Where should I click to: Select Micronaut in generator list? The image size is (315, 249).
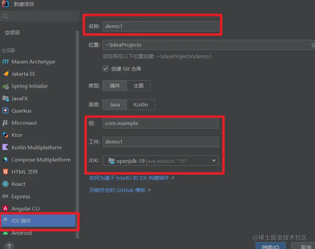38,123
